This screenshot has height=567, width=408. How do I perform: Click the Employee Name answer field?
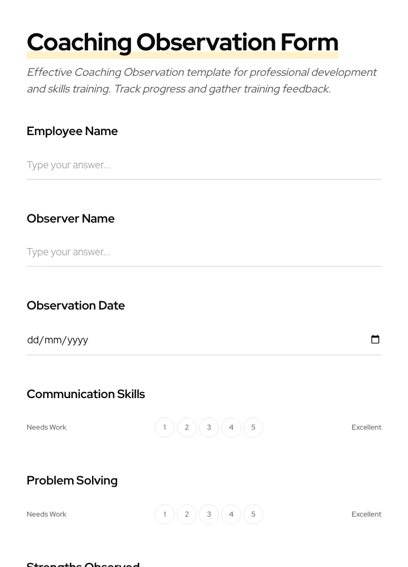[x=203, y=165]
